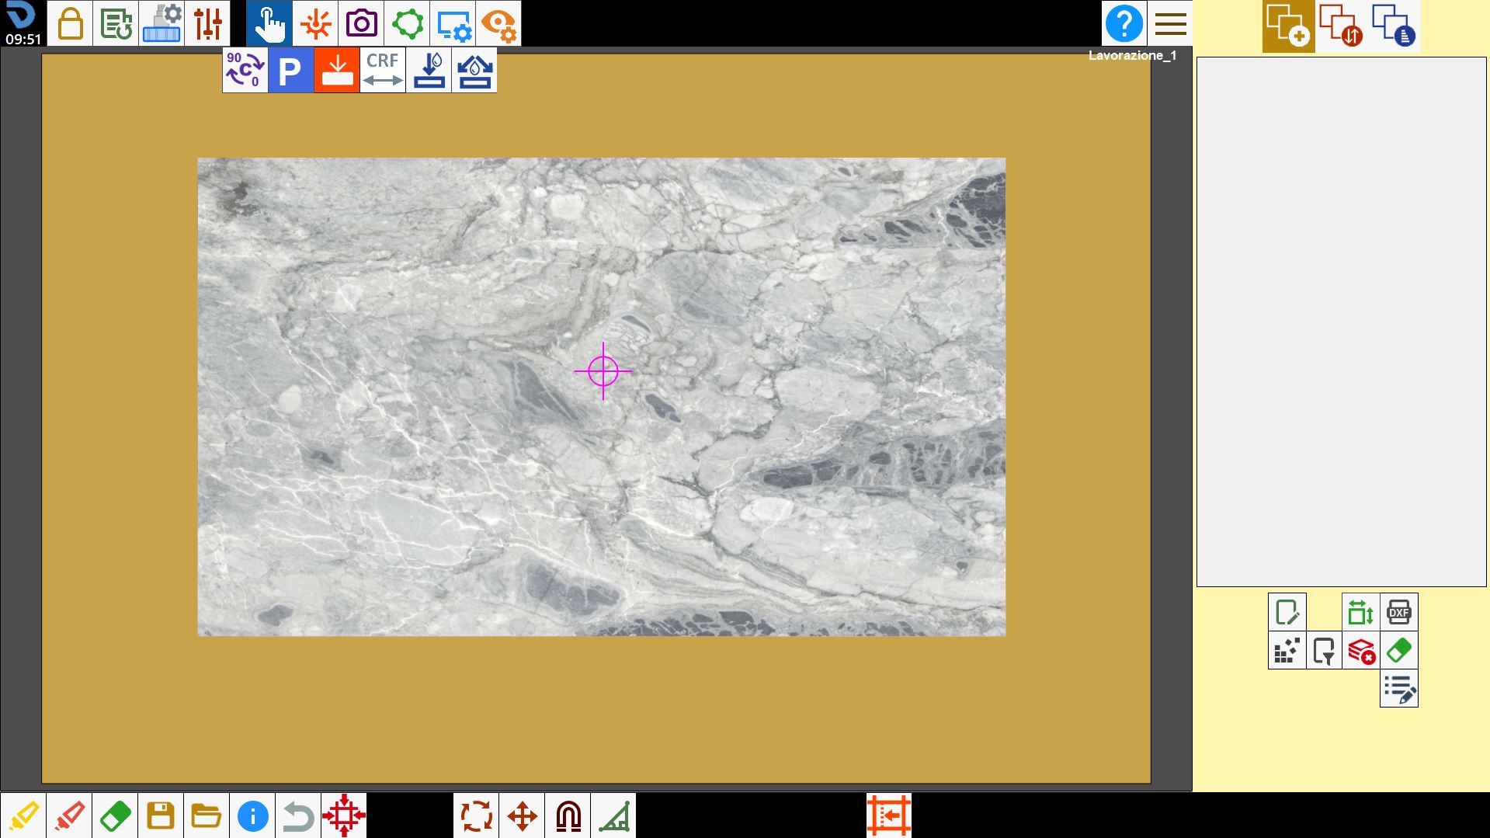
Task: Select the Lavorazione_1 label
Action: click(x=1132, y=55)
